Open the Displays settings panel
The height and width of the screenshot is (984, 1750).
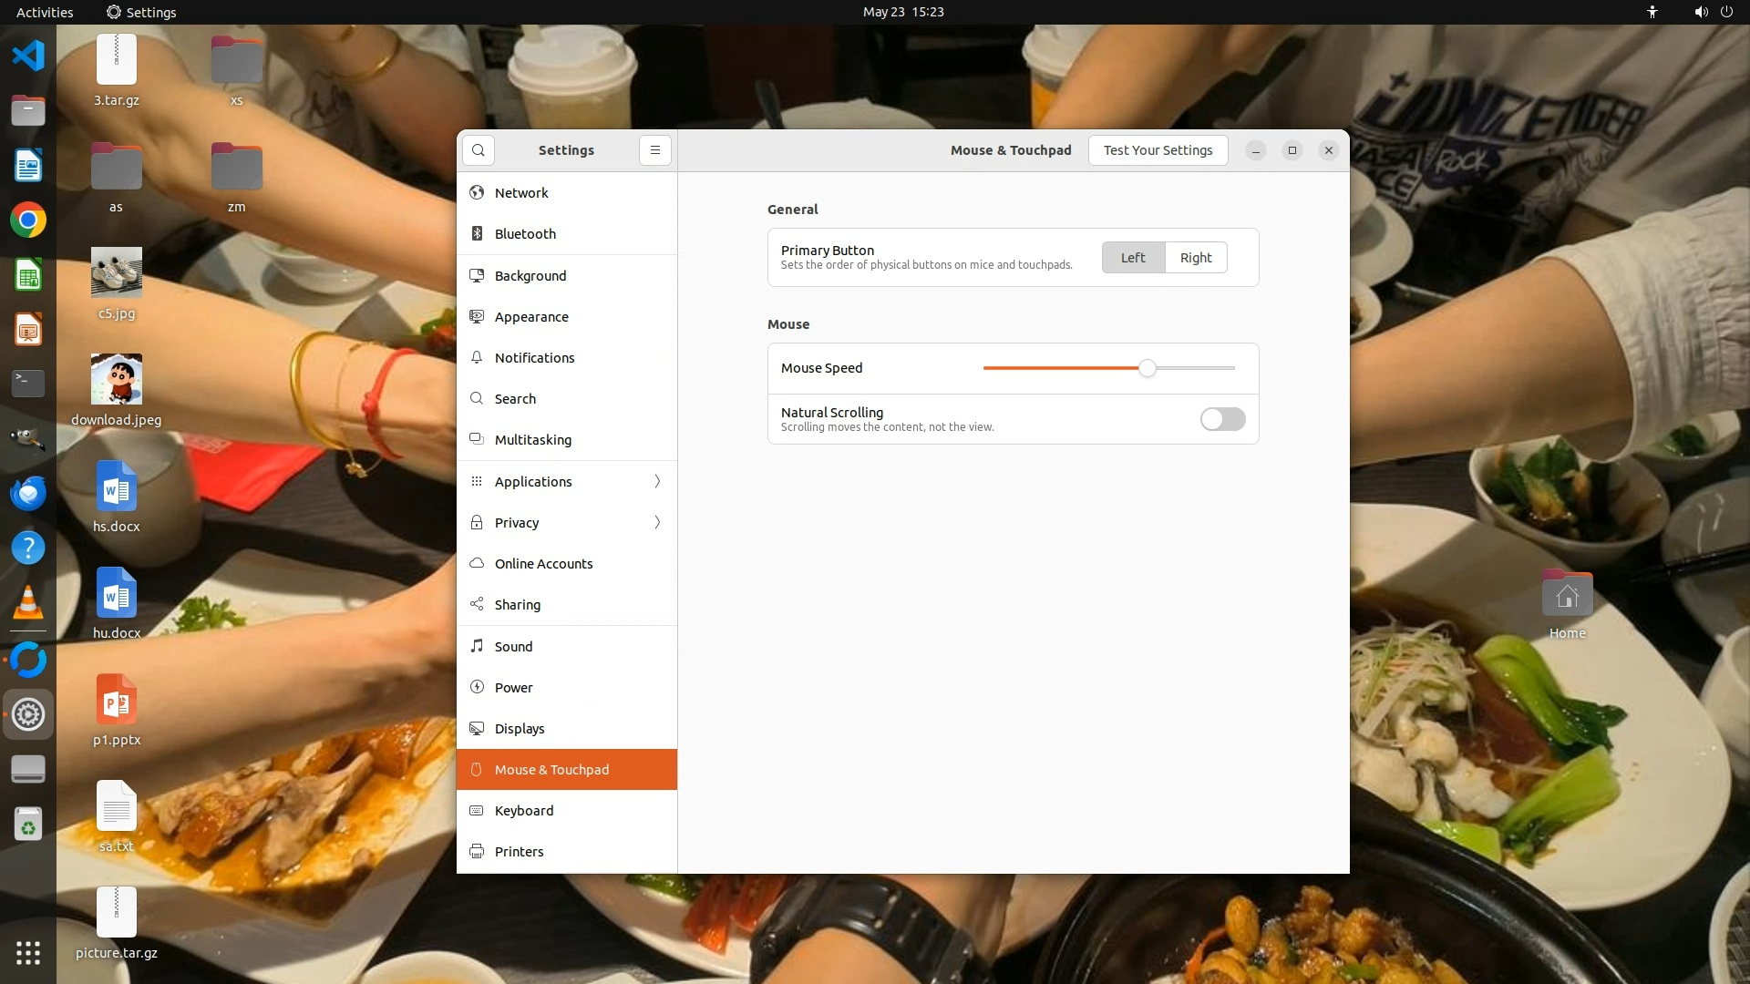tap(520, 729)
